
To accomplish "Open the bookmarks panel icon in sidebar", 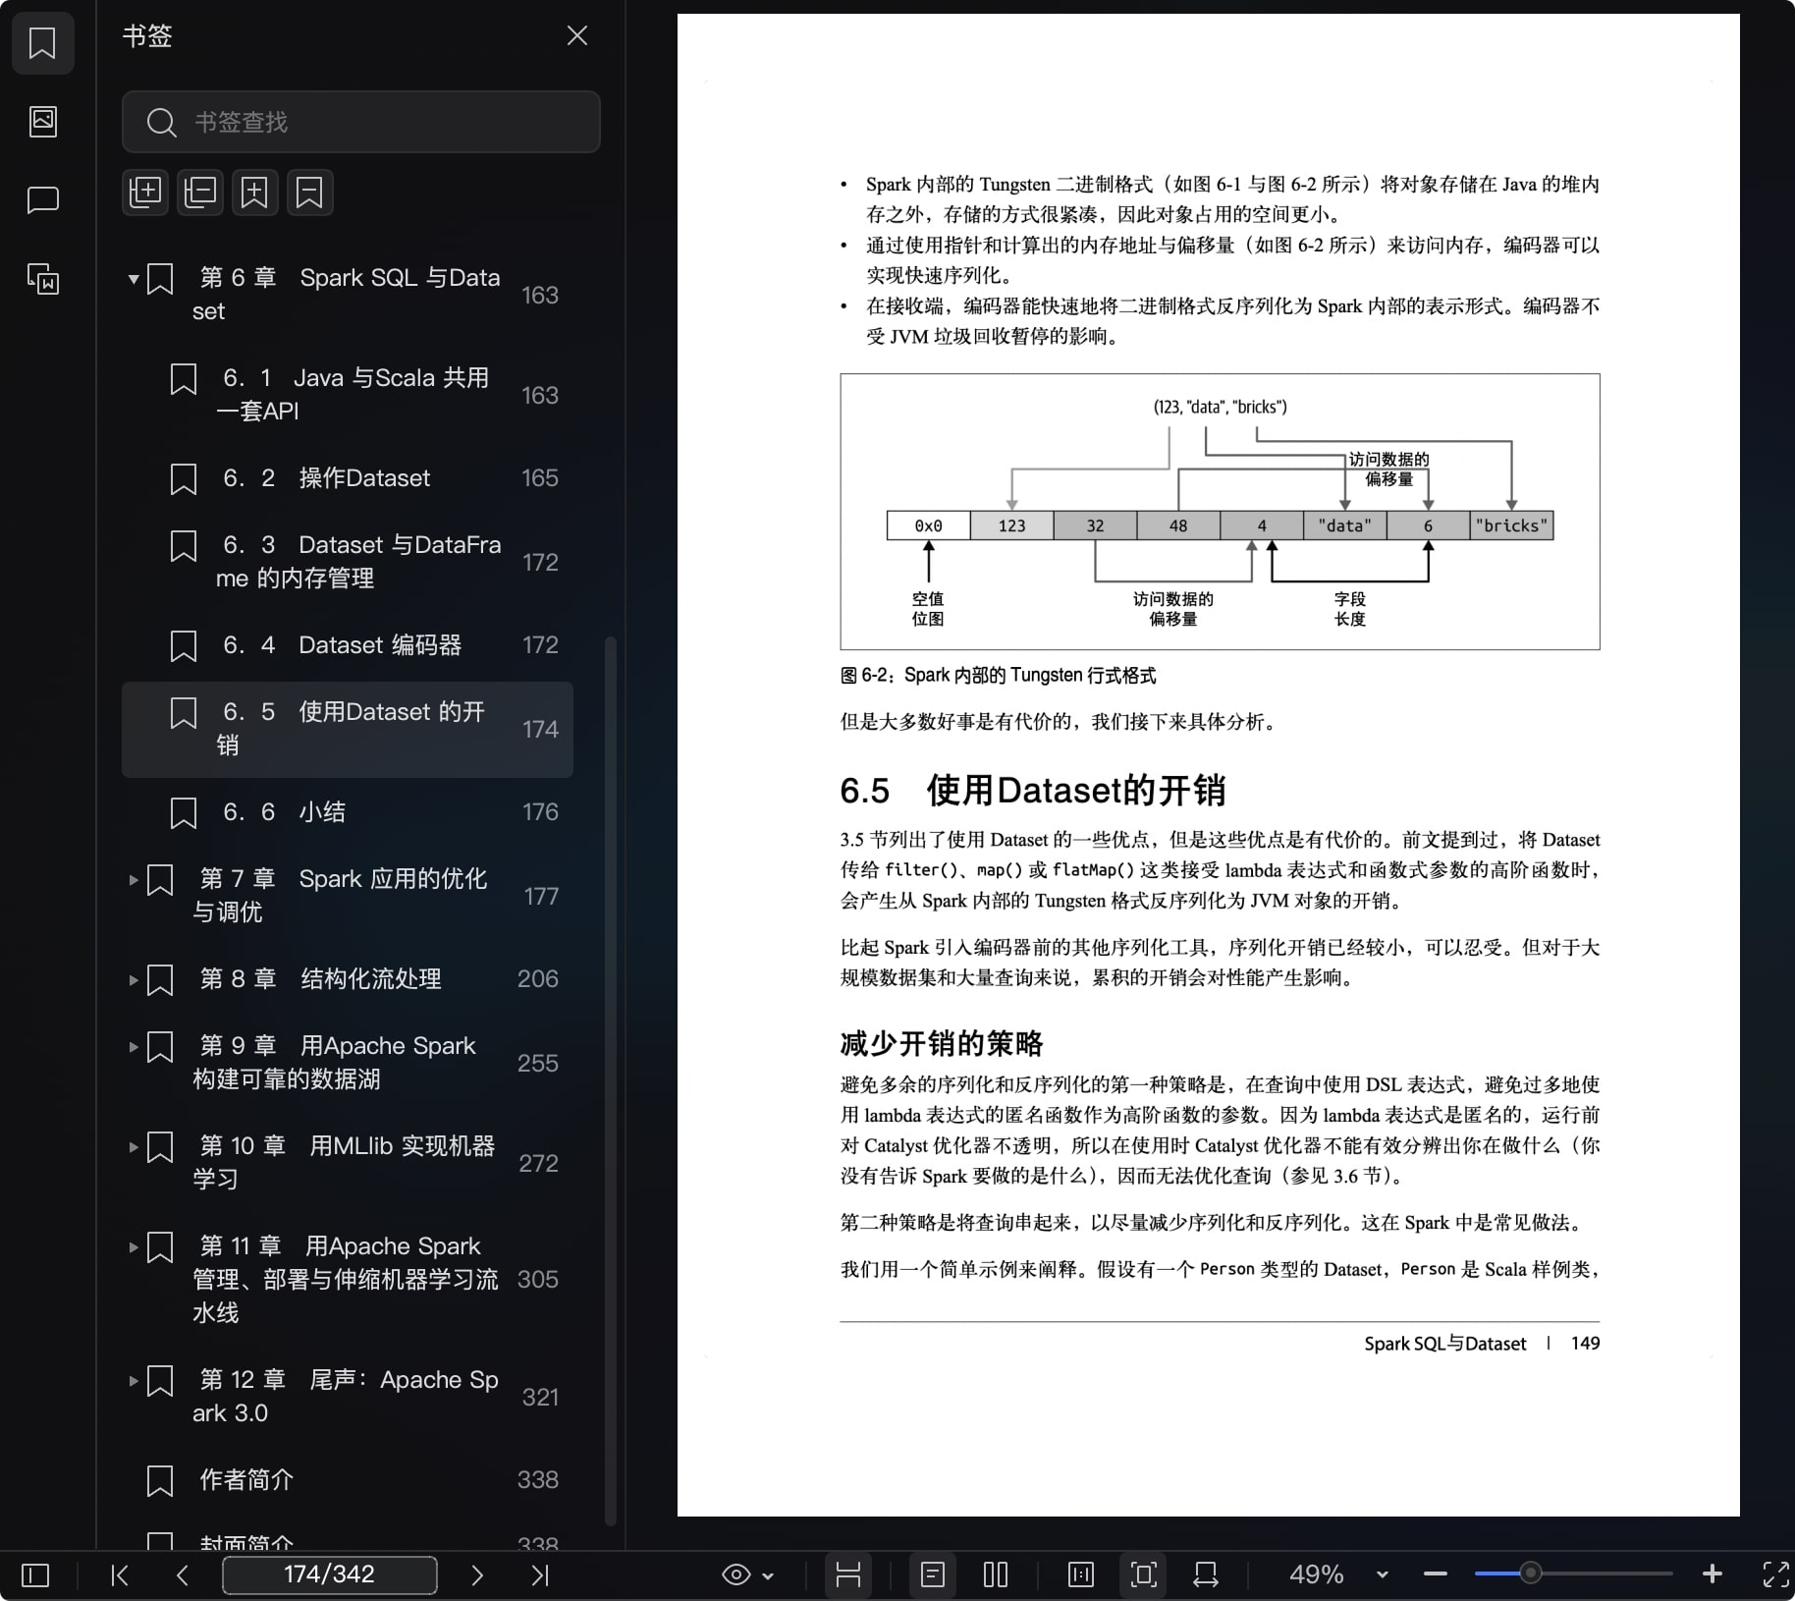I will click(x=42, y=43).
